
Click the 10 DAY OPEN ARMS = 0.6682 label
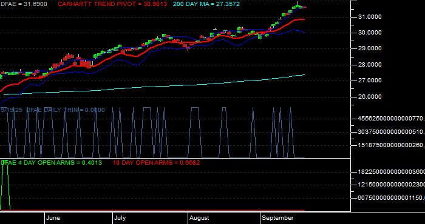(x=157, y=162)
